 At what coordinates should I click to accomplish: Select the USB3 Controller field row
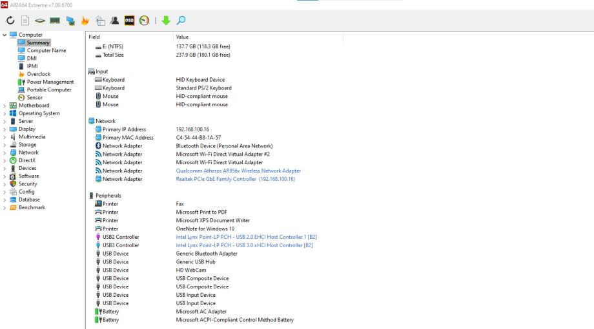pyautogui.click(x=121, y=245)
